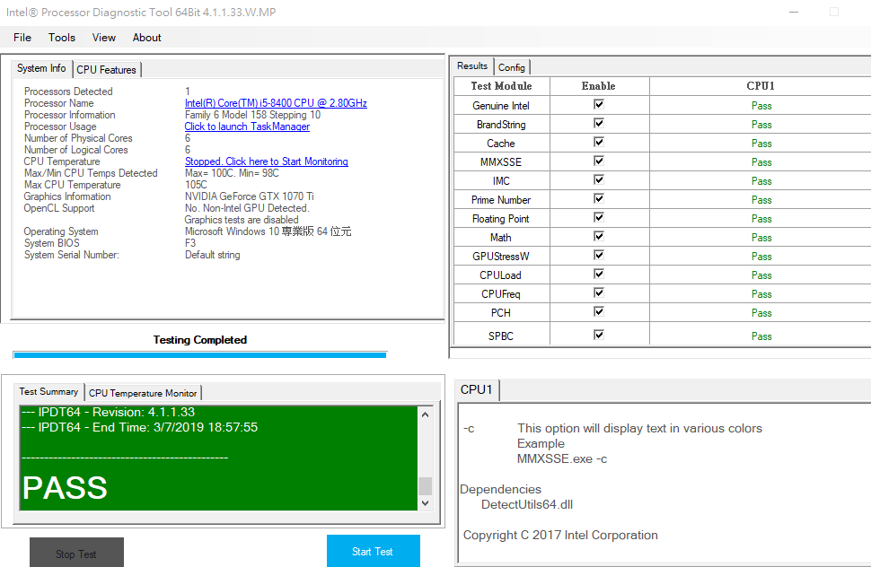Click the blue testing progress bar
The height and width of the screenshot is (567, 871).
tap(200, 355)
